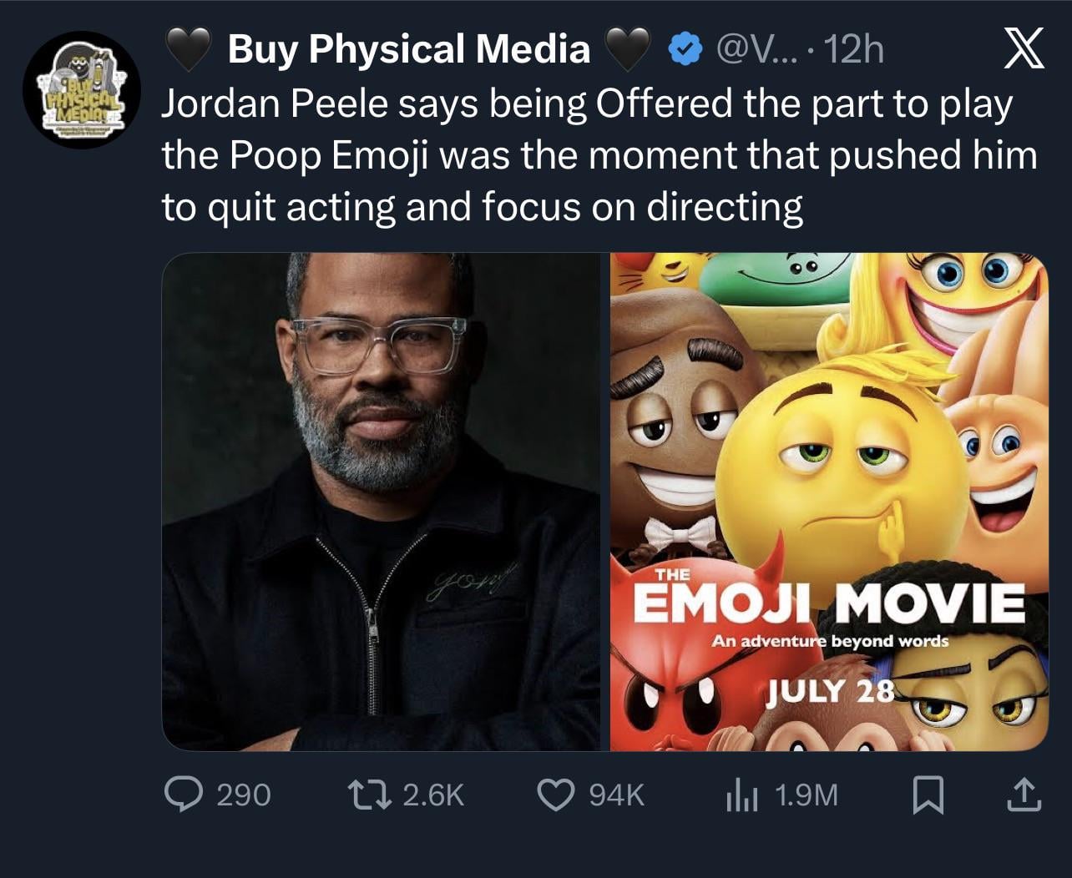Open the Buy Physical Media profile avatar
The height and width of the screenshot is (878, 1072).
pyautogui.click(x=81, y=90)
